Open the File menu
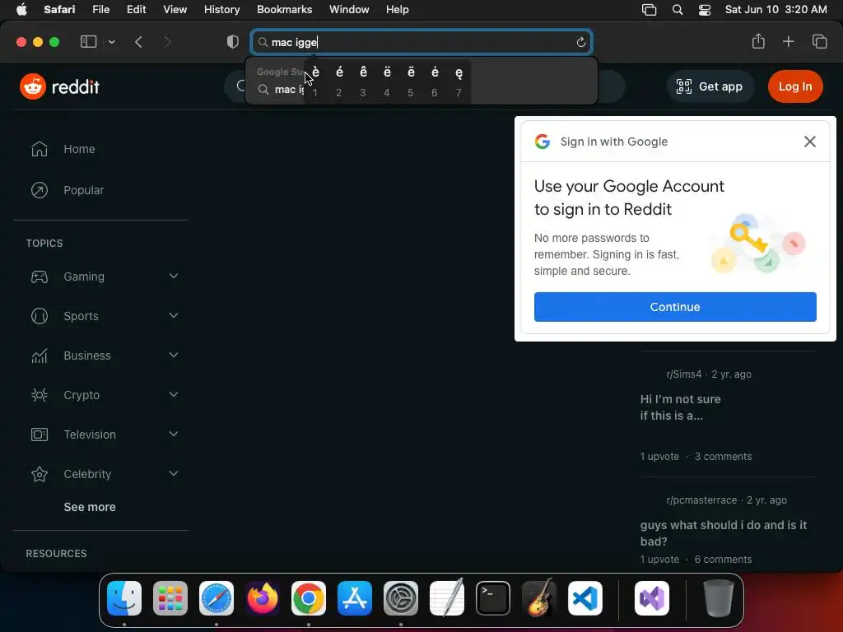This screenshot has height=632, width=843. point(100,9)
